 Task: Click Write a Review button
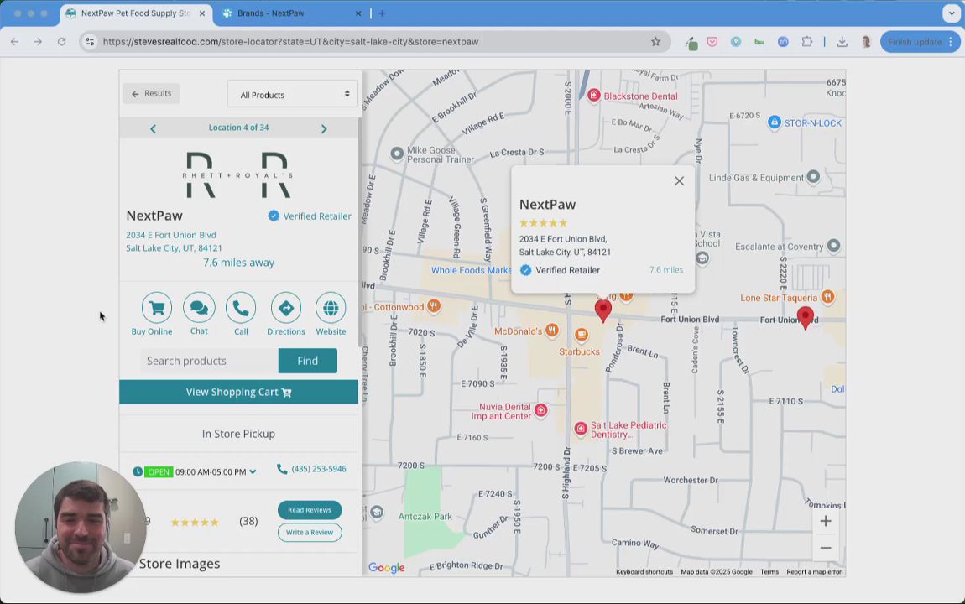(x=310, y=532)
